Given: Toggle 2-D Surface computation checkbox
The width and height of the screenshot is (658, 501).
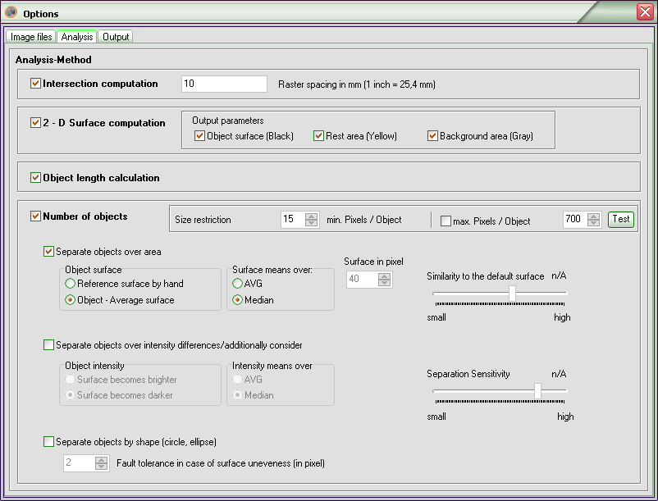Looking at the screenshot, I should (x=35, y=123).
